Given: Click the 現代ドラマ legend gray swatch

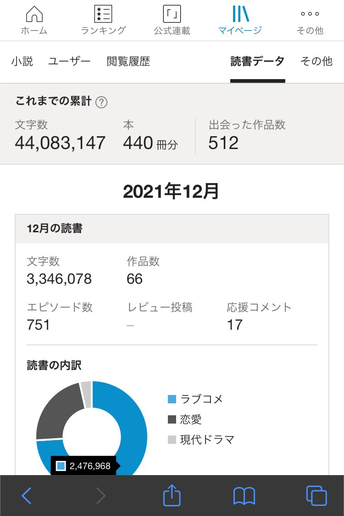Looking at the screenshot, I should click(172, 440).
